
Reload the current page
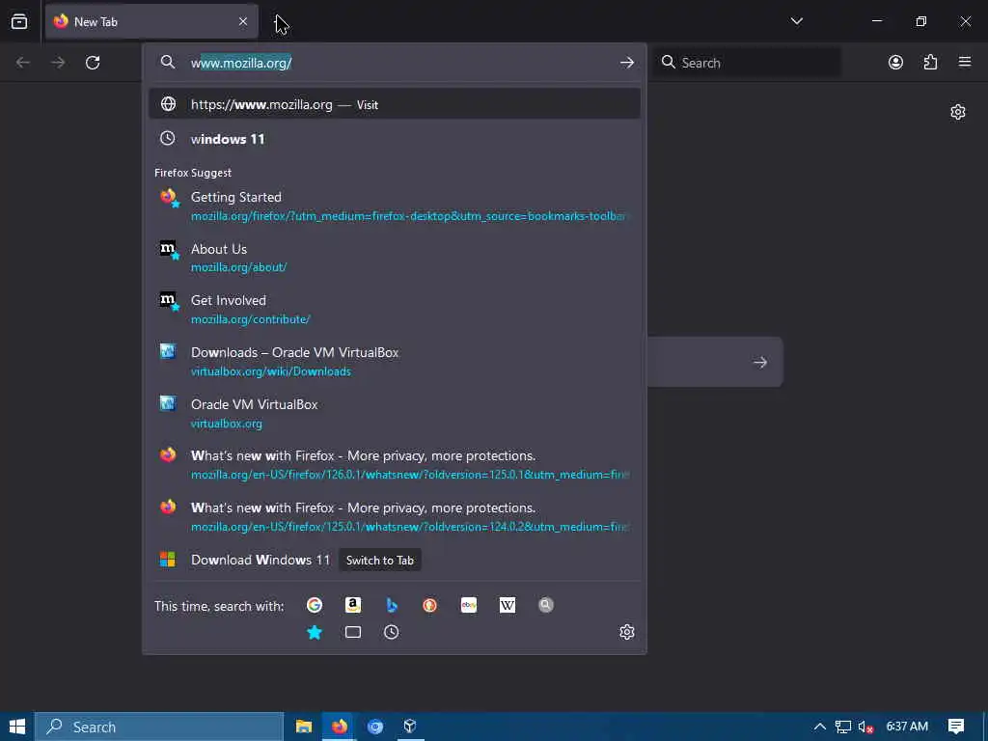(x=93, y=63)
